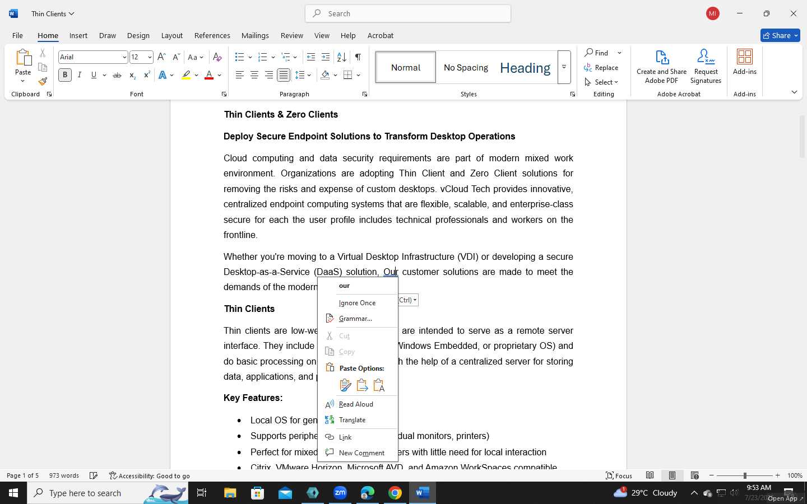
Task: Toggle Italic formatting
Action: coord(80,75)
